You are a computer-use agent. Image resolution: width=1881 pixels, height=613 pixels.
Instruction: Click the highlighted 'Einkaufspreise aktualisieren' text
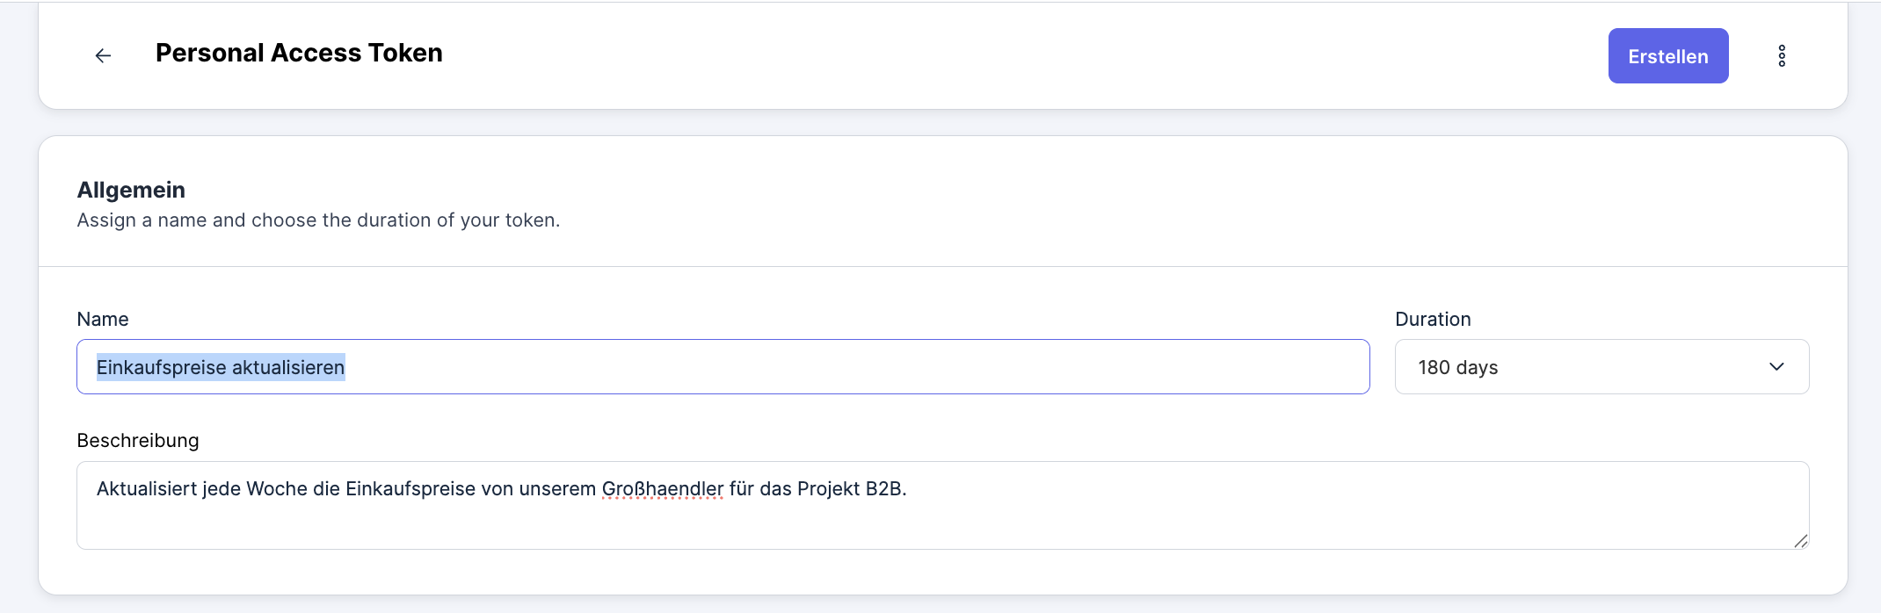[x=221, y=367]
